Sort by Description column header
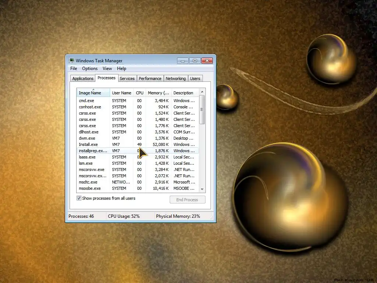The width and height of the screenshot is (377, 283). 185,92
